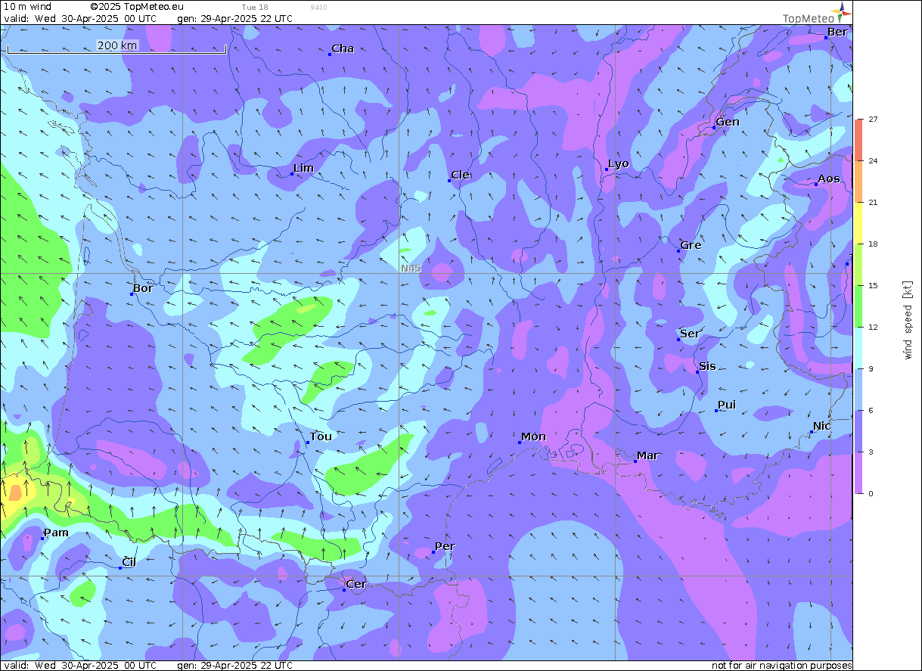Screen dimensions: 922x671
Task: Select the Cil city label
Action: (x=129, y=561)
